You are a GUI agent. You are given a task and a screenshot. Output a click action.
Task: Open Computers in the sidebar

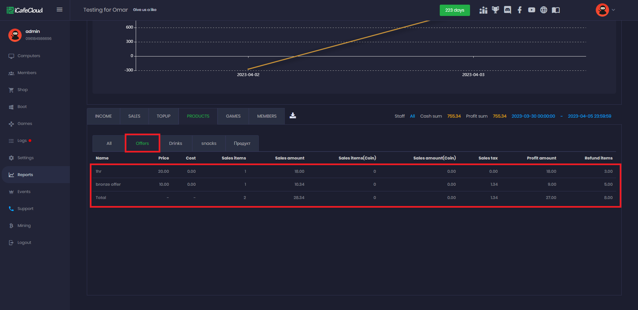[29, 56]
